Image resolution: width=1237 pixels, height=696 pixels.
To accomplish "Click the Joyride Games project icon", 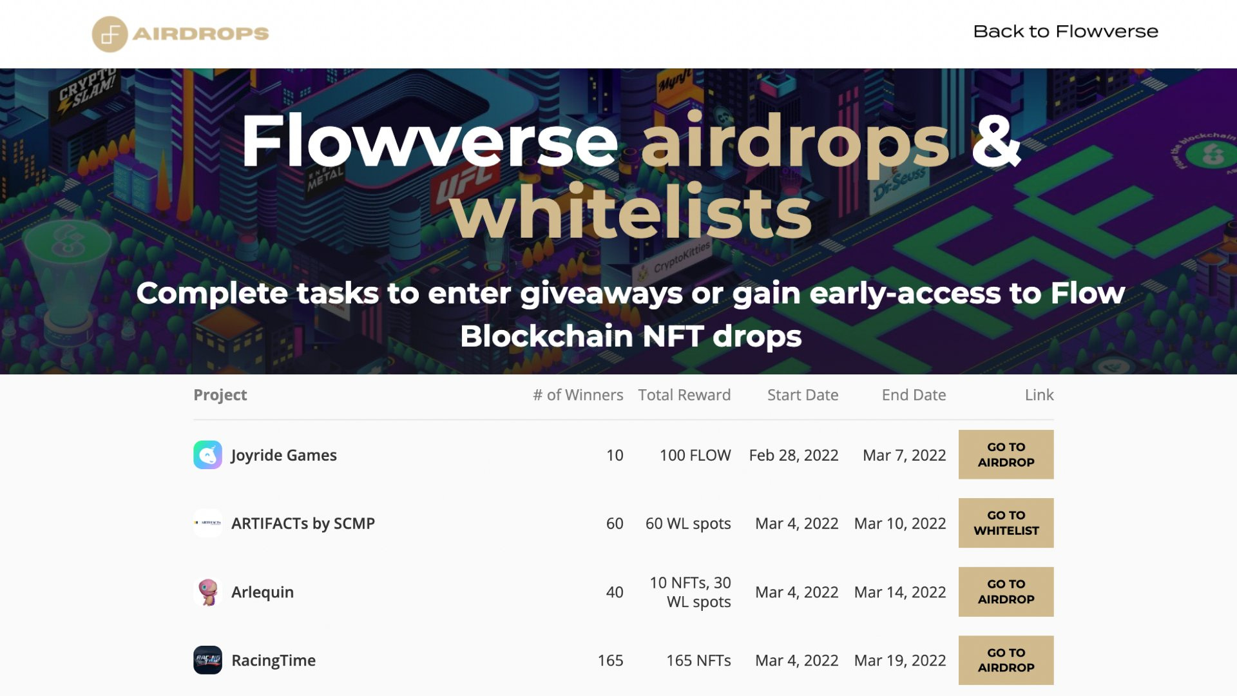I will click(208, 455).
